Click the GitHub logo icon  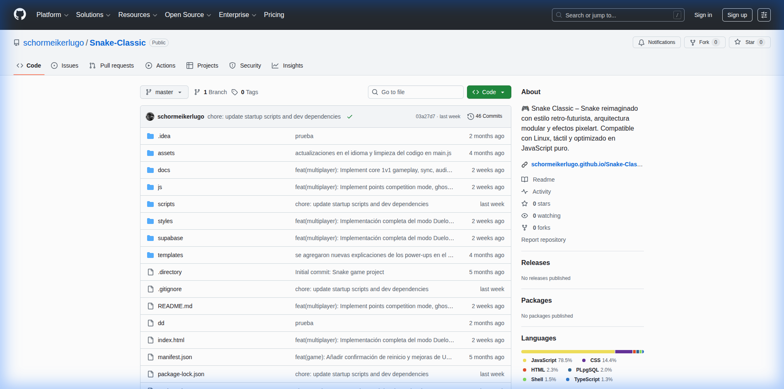(x=20, y=15)
